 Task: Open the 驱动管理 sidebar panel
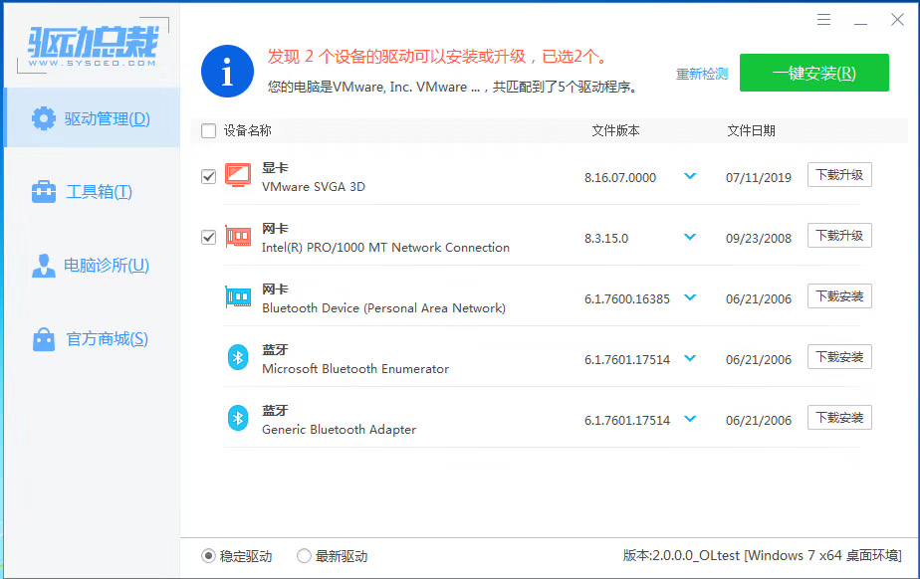[x=90, y=117]
